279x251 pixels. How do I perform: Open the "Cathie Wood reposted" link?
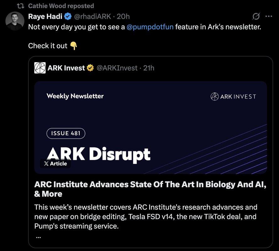point(61,6)
